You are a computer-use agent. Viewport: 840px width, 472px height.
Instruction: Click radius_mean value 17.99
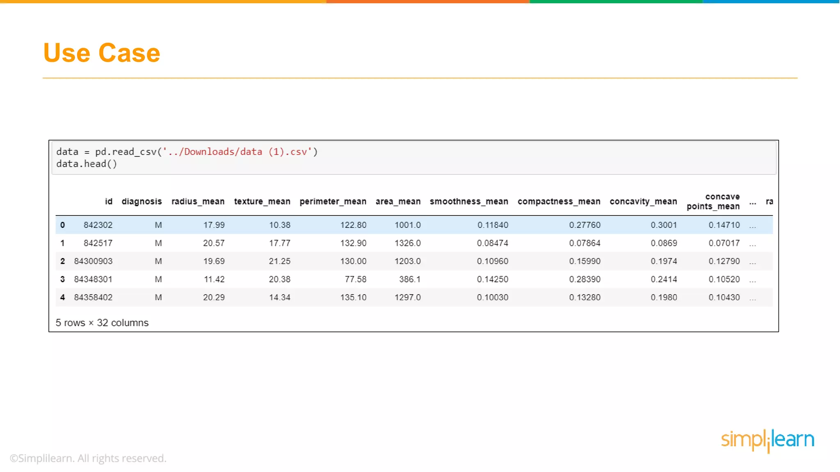tap(214, 225)
